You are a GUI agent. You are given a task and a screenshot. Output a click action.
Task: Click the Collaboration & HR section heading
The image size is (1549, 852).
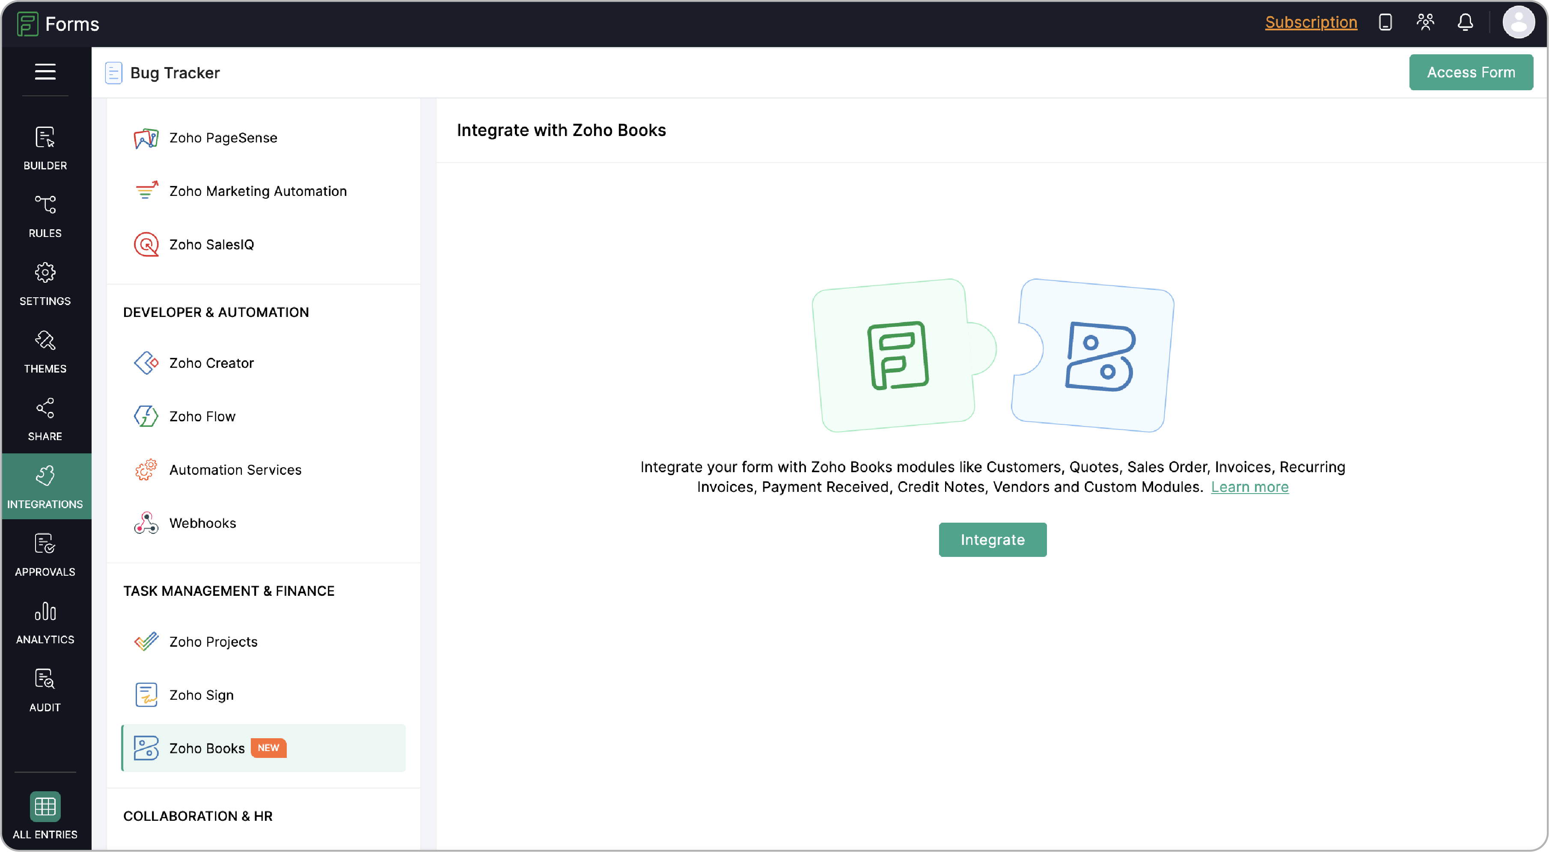coord(198,816)
